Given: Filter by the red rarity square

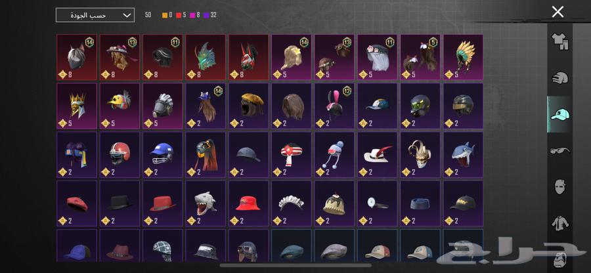Looking at the screenshot, I should point(179,16).
